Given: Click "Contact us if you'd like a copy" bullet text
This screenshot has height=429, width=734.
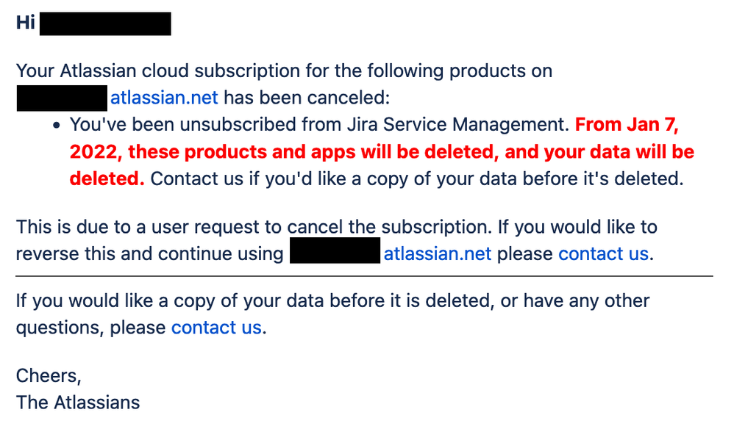Looking at the screenshot, I should coord(416,179).
